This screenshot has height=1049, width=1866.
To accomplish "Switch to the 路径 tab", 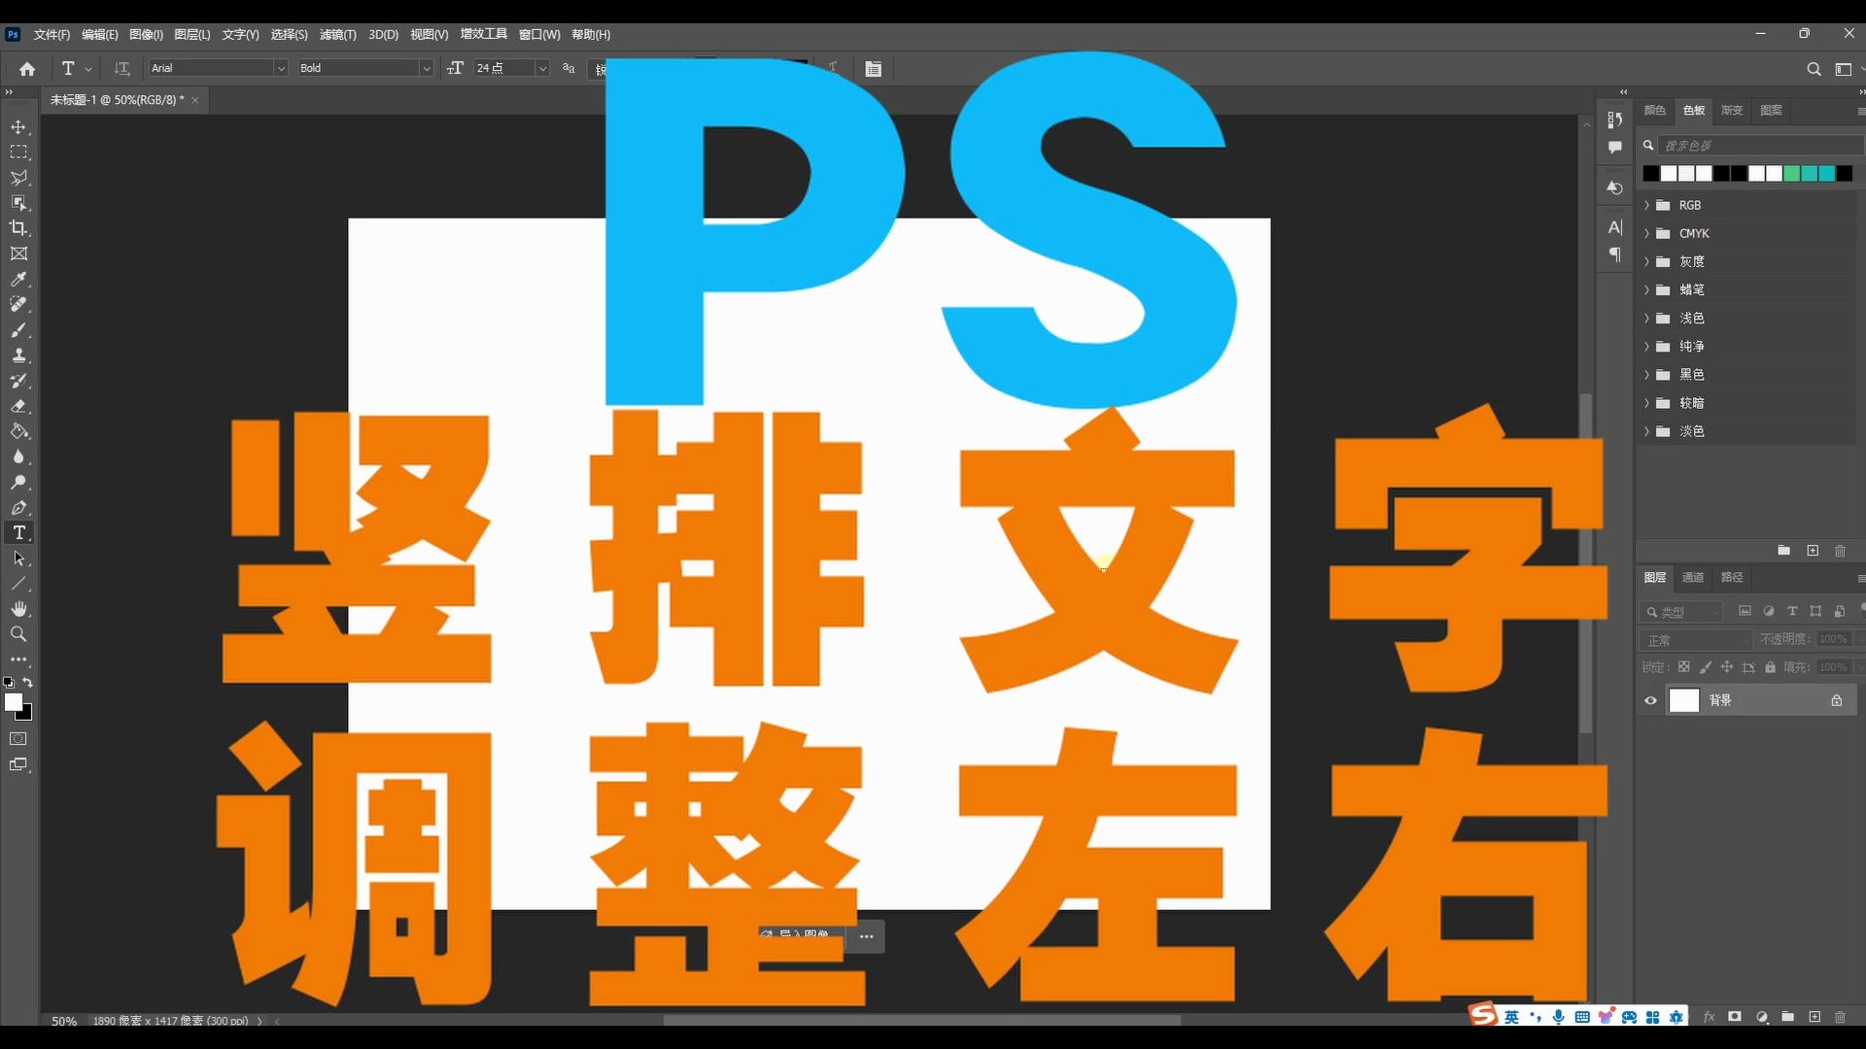I will (1732, 578).
